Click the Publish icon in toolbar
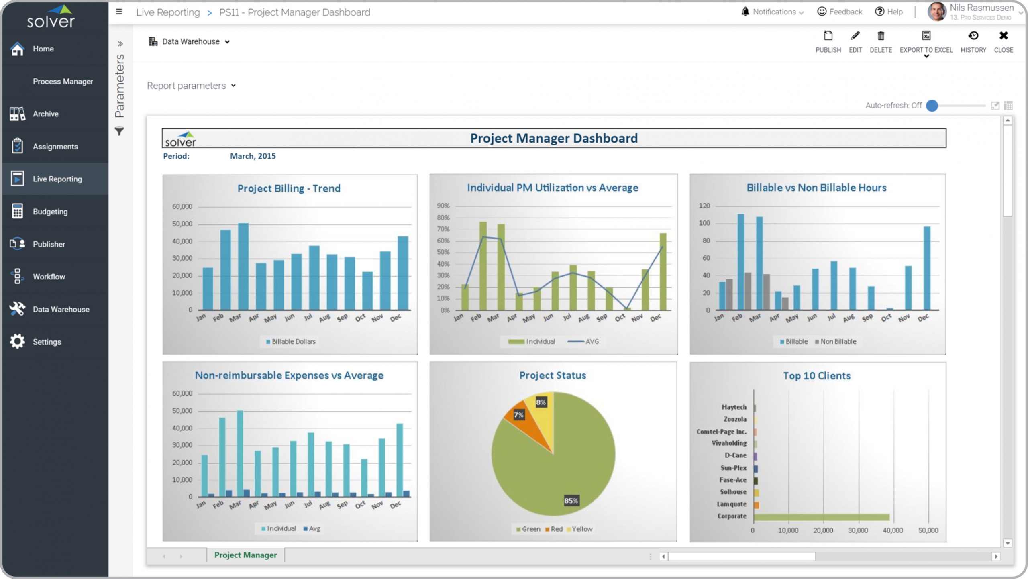Viewport: 1028px width, 579px height. click(828, 36)
